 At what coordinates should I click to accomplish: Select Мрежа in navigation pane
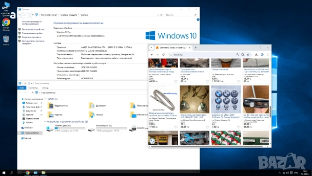point(26,138)
